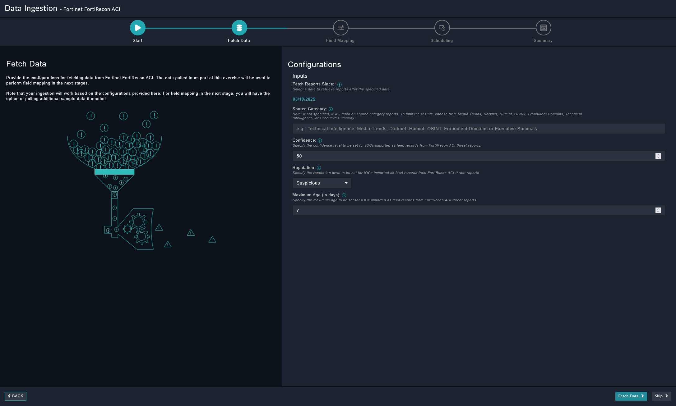
Task: Click the Source Category input field
Action: 478,129
